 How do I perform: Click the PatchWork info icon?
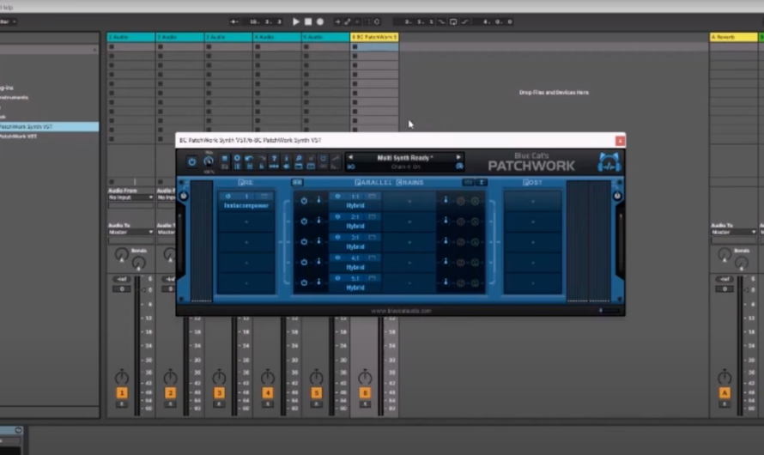pos(286,158)
